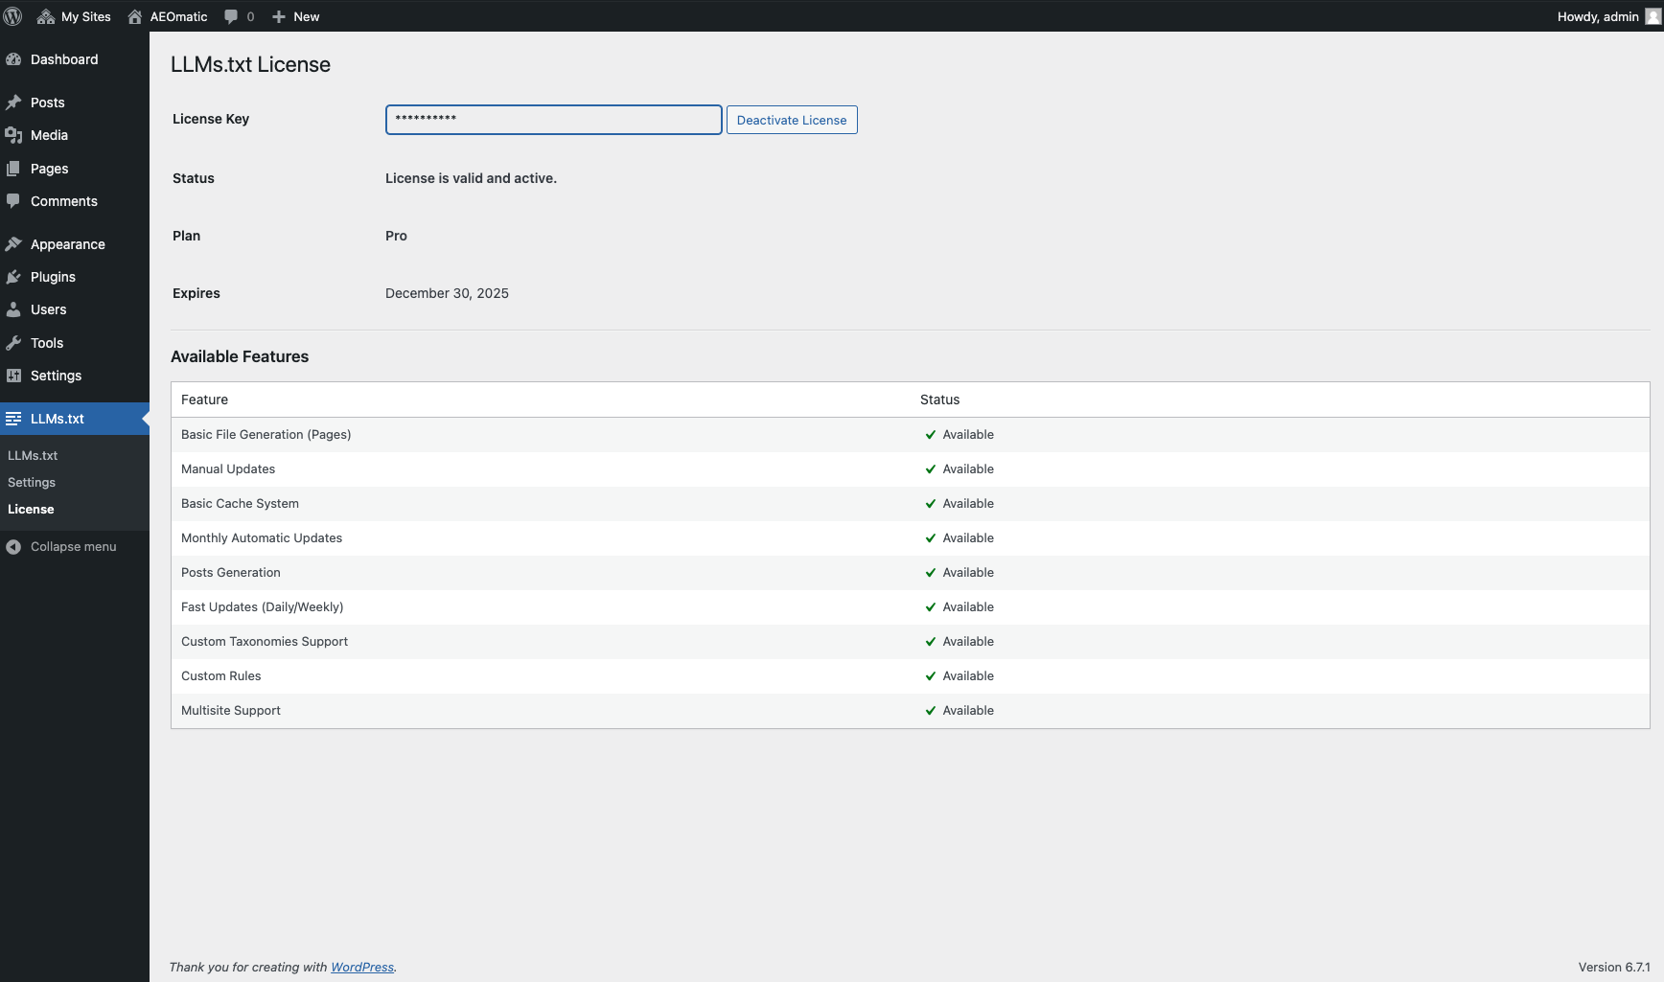Click the AEOmatic home icon
Image resolution: width=1664 pixels, height=982 pixels.
tap(135, 16)
